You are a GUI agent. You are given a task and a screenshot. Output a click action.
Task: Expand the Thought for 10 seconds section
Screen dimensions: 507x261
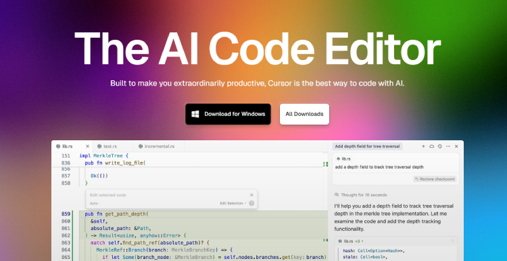click(361, 195)
